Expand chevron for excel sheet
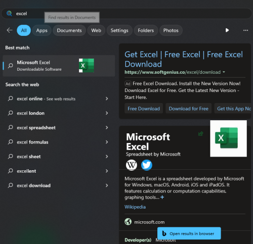 [107, 157]
